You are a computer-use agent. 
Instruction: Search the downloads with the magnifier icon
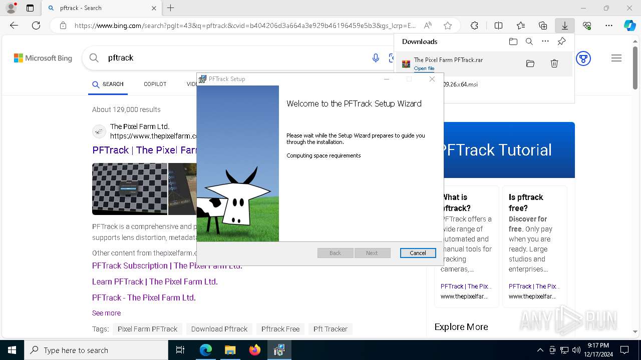tap(529, 41)
